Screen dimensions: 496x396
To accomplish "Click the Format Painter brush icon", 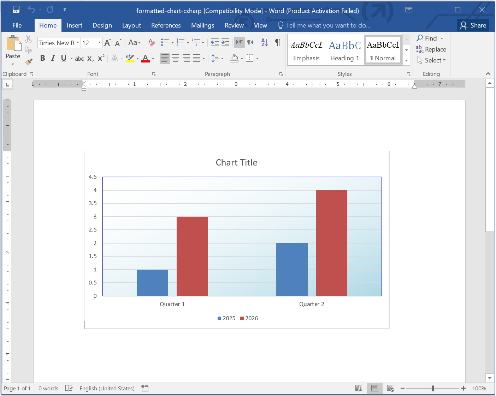I will point(29,62).
